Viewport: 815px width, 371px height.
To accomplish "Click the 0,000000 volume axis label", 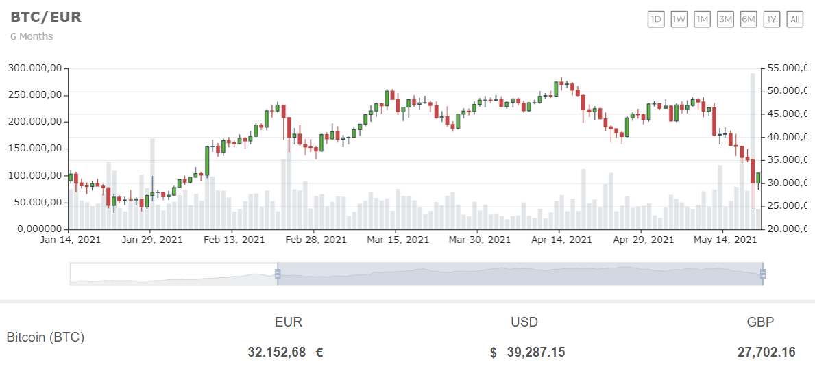I will click(x=39, y=229).
